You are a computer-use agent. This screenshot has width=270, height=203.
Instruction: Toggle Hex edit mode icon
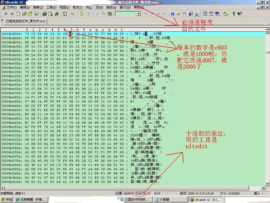coord(81,14)
